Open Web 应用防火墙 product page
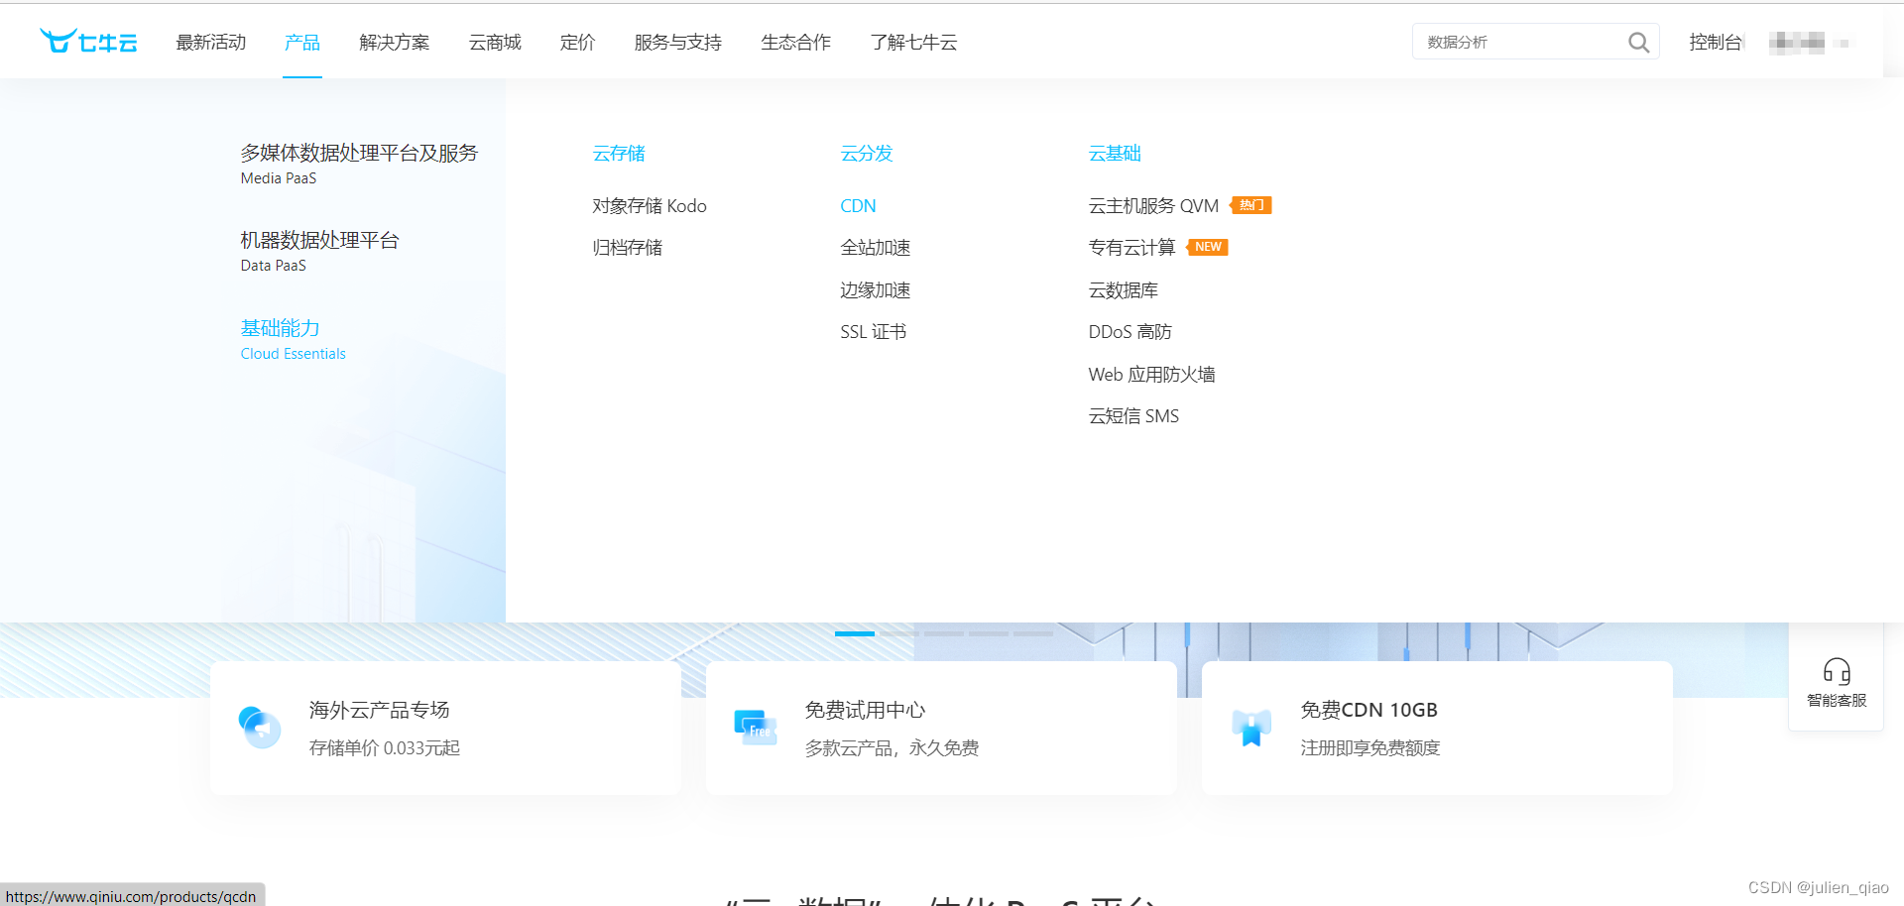The image size is (1904, 906). pos(1151,374)
